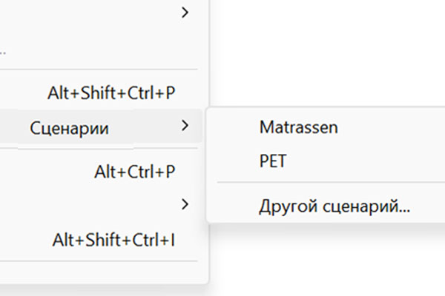Click the Matrassen label text

(x=298, y=127)
